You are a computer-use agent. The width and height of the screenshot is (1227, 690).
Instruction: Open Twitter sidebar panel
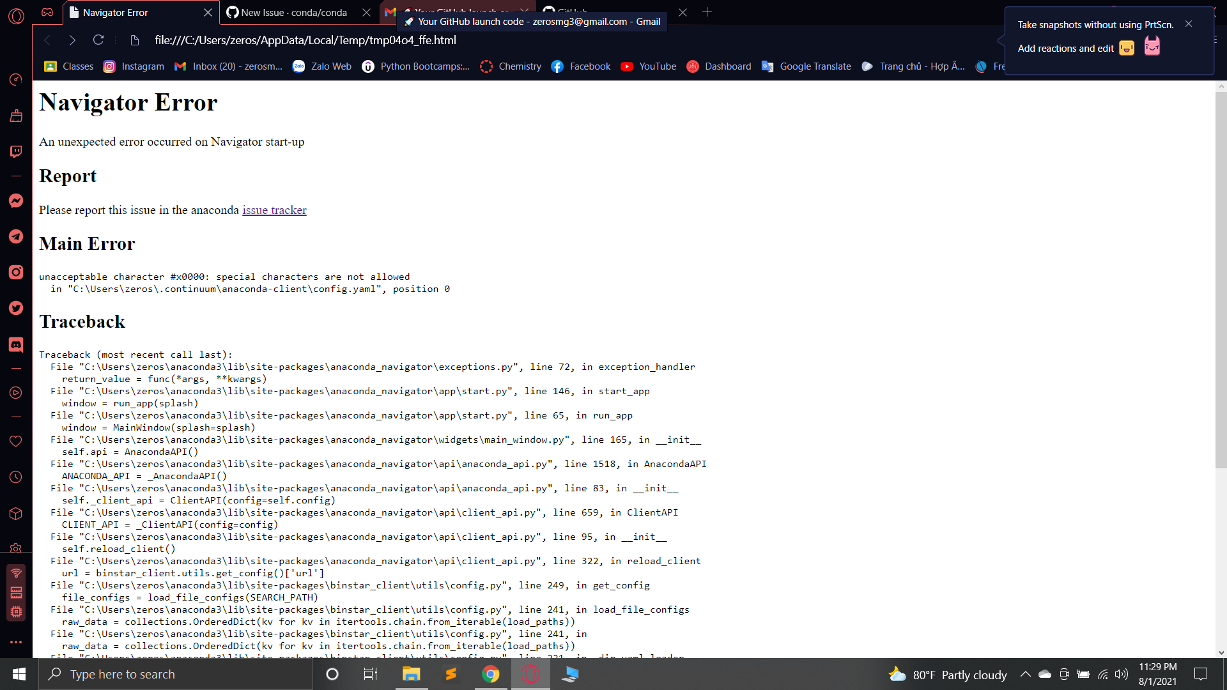point(16,308)
